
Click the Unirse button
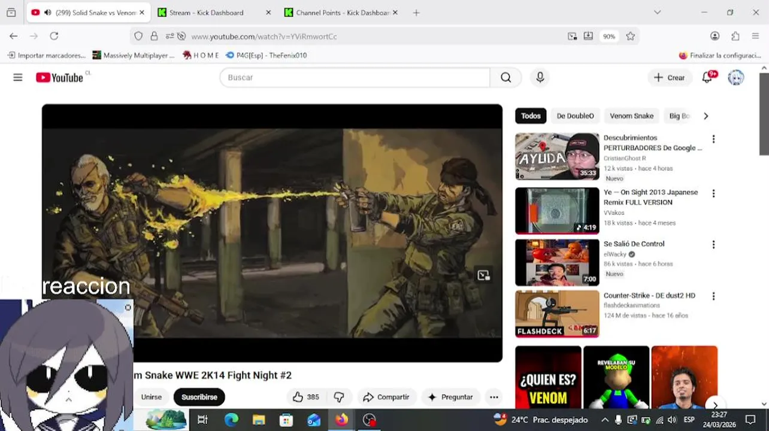click(x=152, y=397)
